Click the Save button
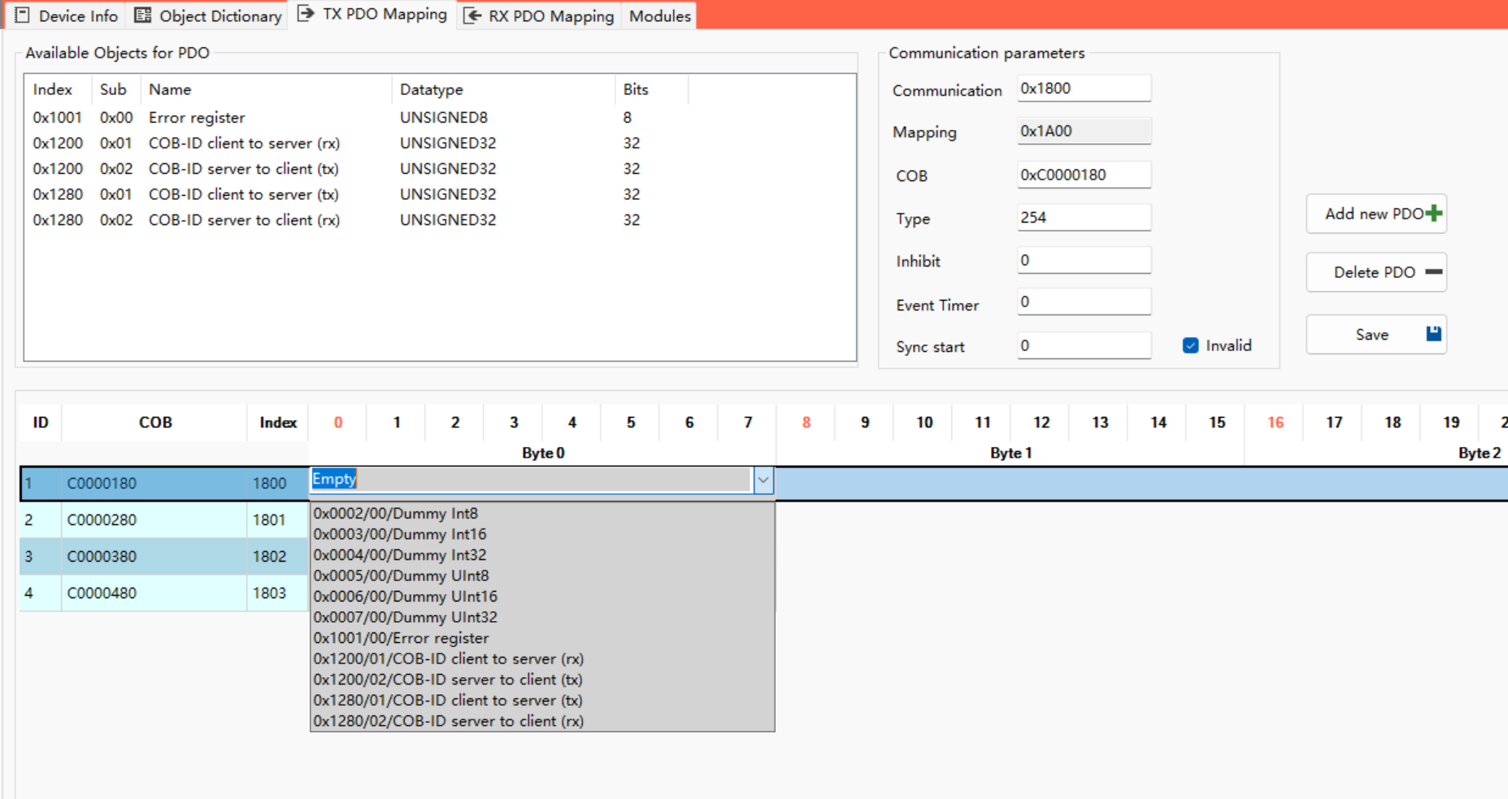1508x799 pixels. (x=1376, y=334)
